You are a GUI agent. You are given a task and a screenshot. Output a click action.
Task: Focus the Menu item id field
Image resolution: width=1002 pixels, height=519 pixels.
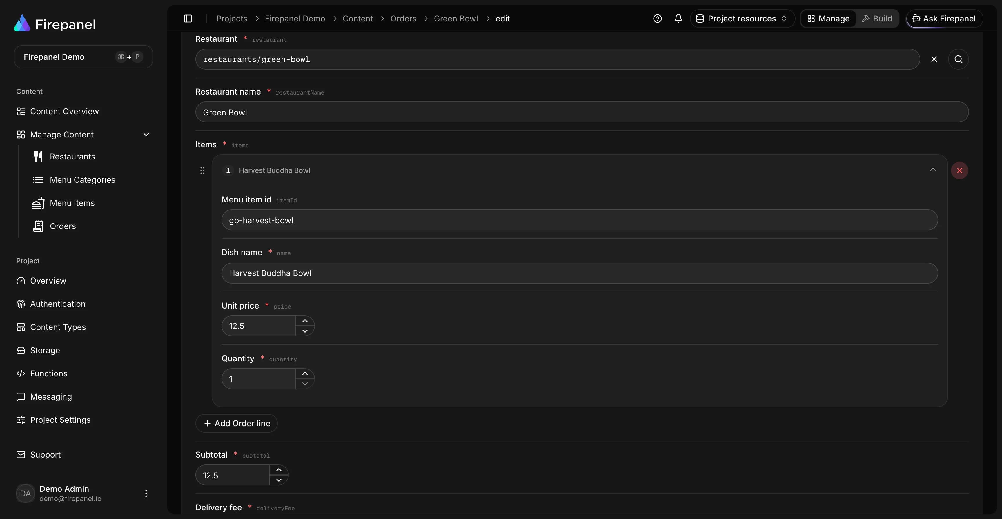coord(580,220)
